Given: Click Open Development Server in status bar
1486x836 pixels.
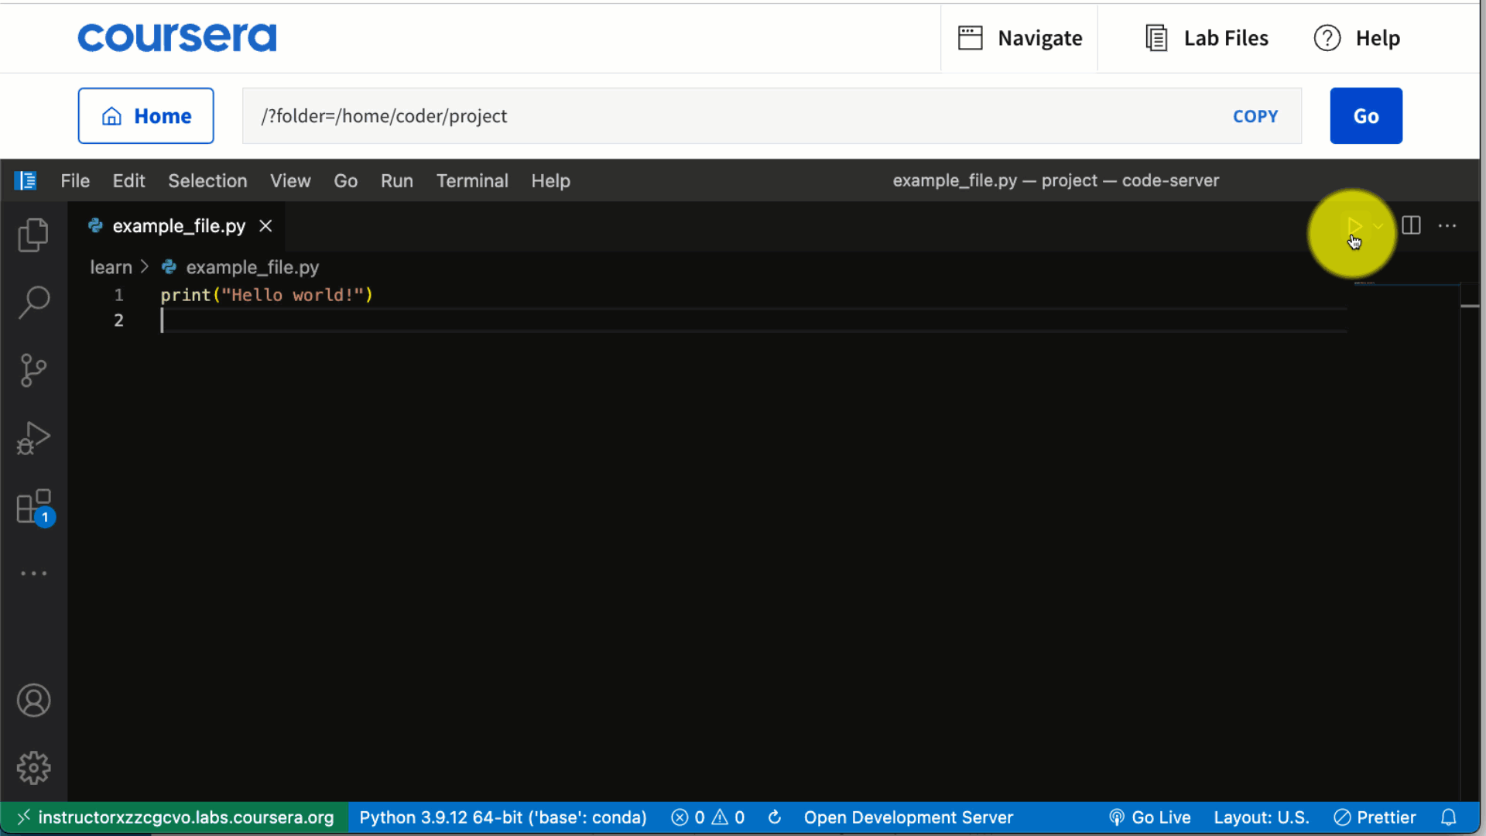Looking at the screenshot, I should [x=908, y=817].
